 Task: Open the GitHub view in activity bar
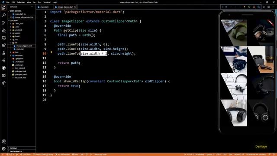4,68
